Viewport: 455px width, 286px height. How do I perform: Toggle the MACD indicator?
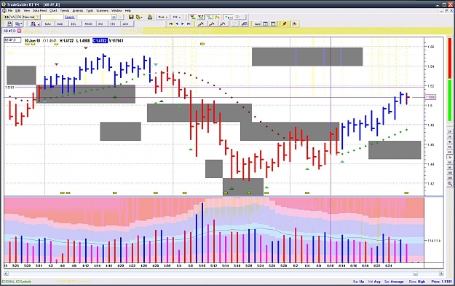(x=88, y=24)
